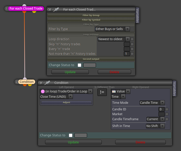Click orange output connector of For each Closed Trade node
181x151 pixels.
24,12
